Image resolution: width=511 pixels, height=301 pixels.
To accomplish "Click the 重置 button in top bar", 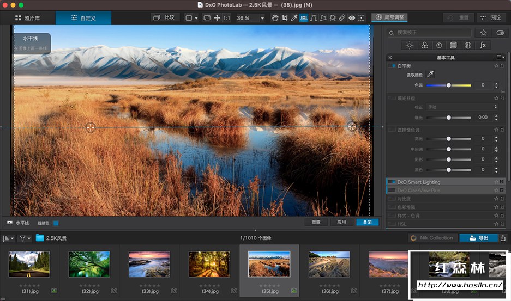I will 459,17.
